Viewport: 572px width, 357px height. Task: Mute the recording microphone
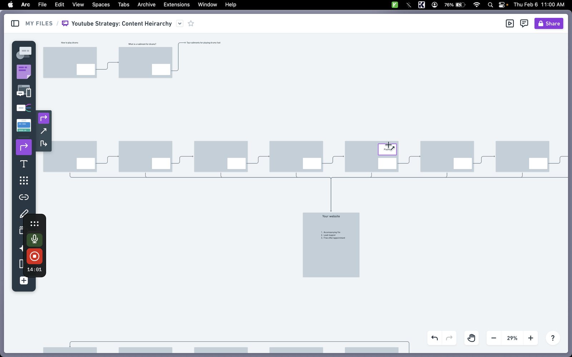pos(34,239)
